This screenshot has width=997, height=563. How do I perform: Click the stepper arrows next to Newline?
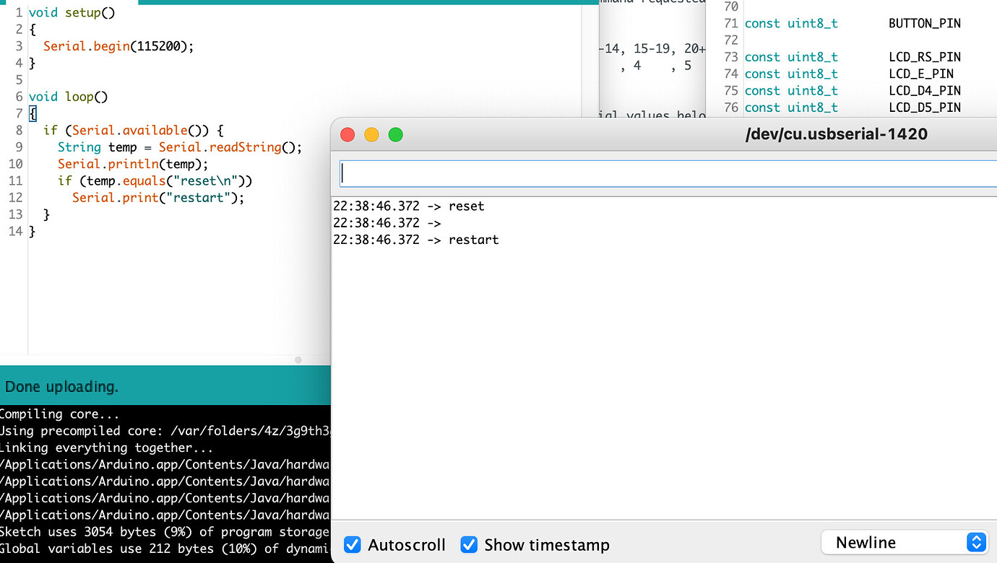(x=976, y=542)
